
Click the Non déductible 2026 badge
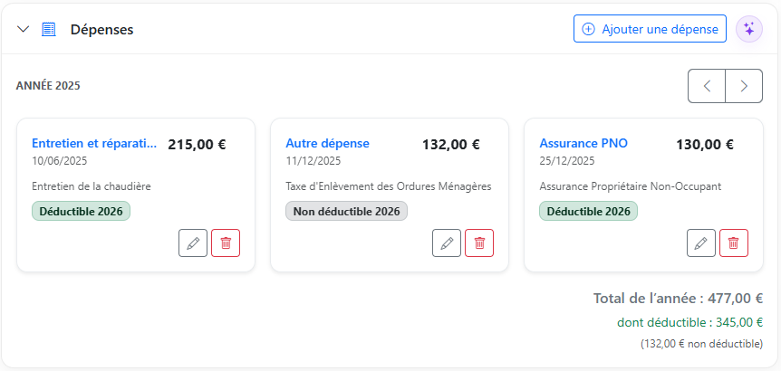pos(347,211)
